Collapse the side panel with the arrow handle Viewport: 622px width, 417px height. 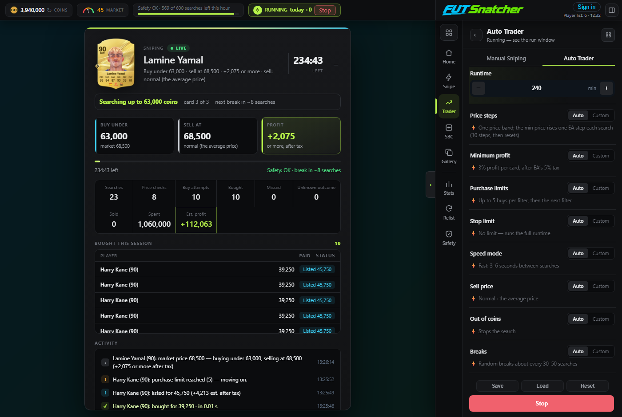point(430,185)
